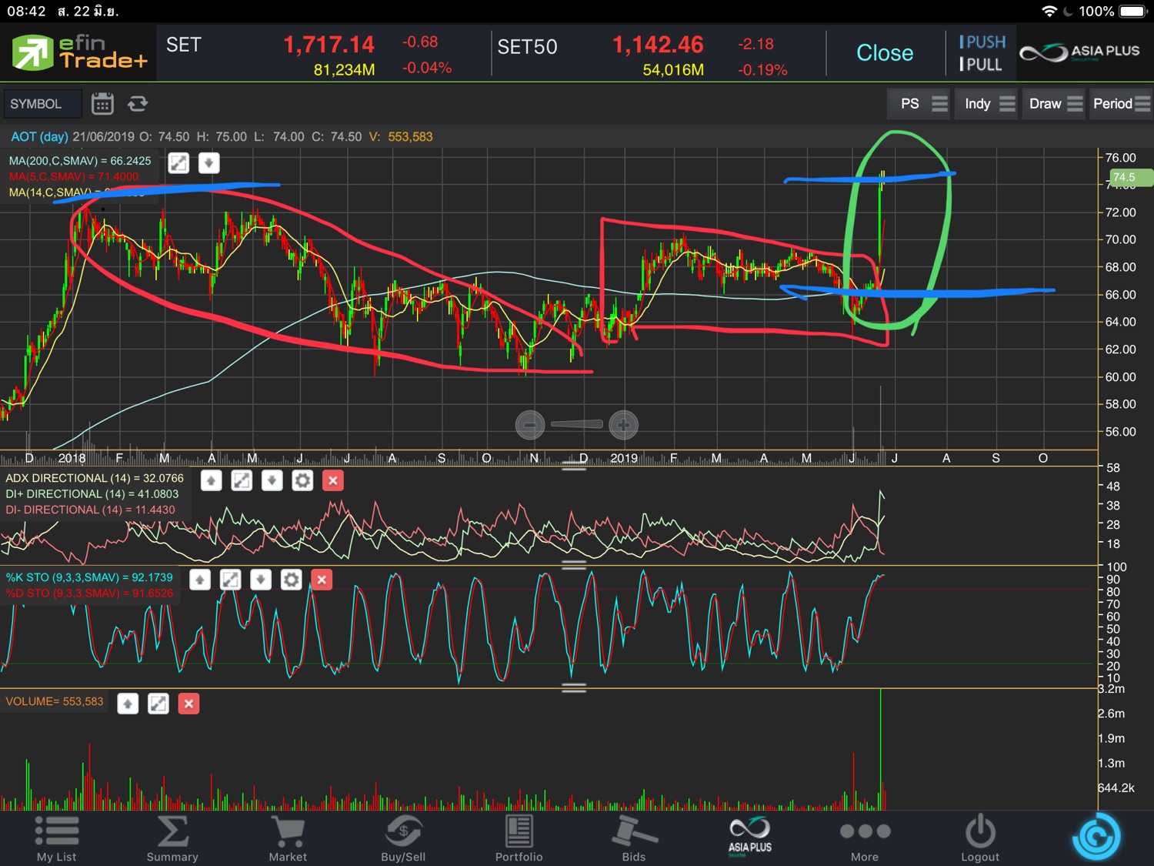Switch to the Buy/Sell tab

click(403, 838)
